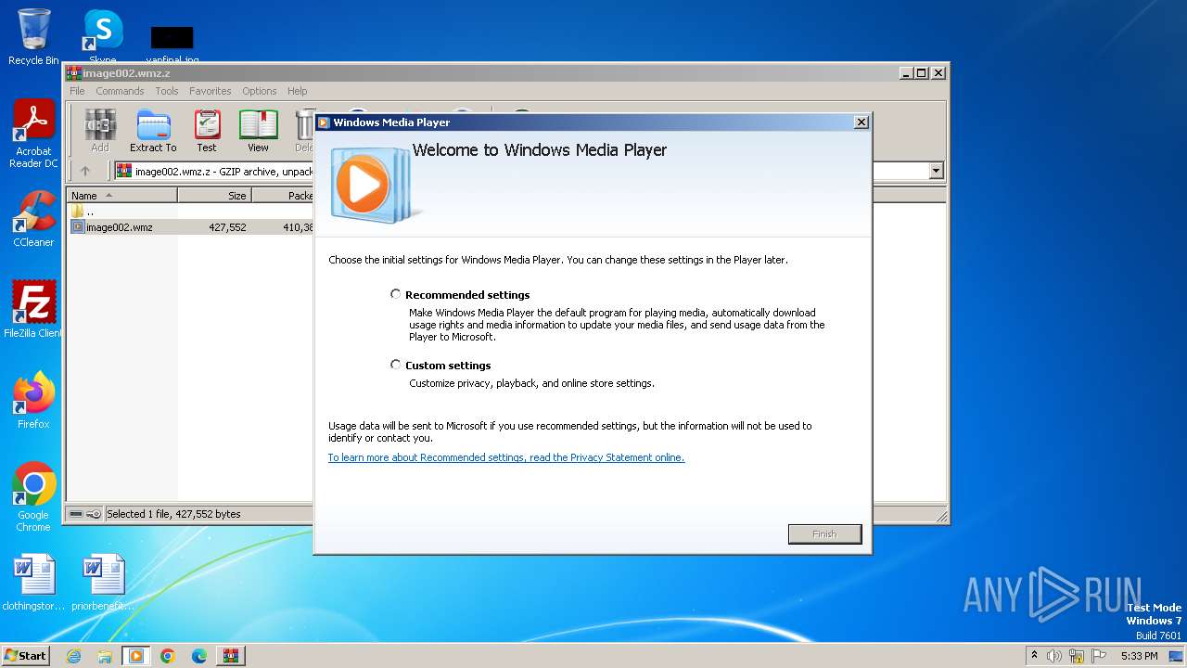Go up one folder in WinRAR
The width and height of the screenshot is (1187, 668).
click(x=85, y=171)
